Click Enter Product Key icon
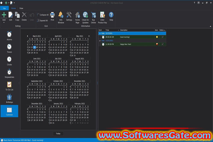The width and height of the screenshot is (213, 142). 102,15
